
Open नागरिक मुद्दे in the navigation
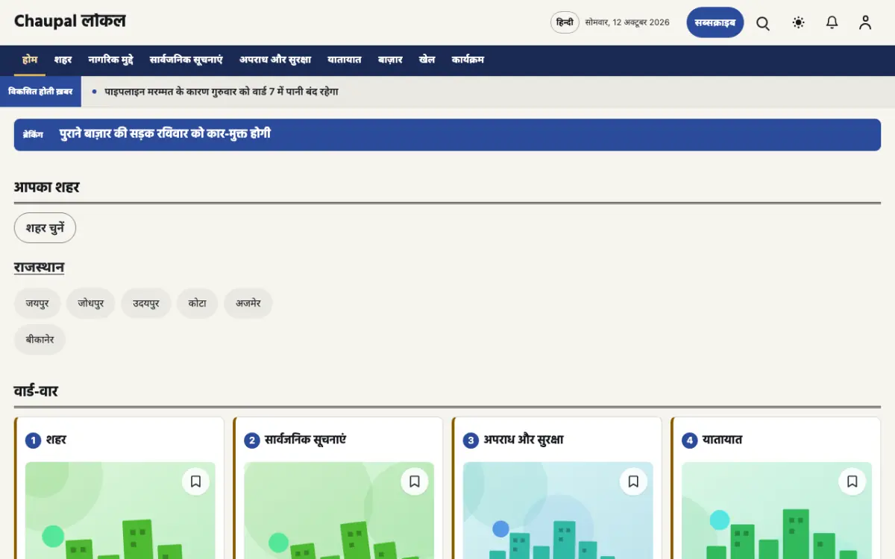point(110,60)
